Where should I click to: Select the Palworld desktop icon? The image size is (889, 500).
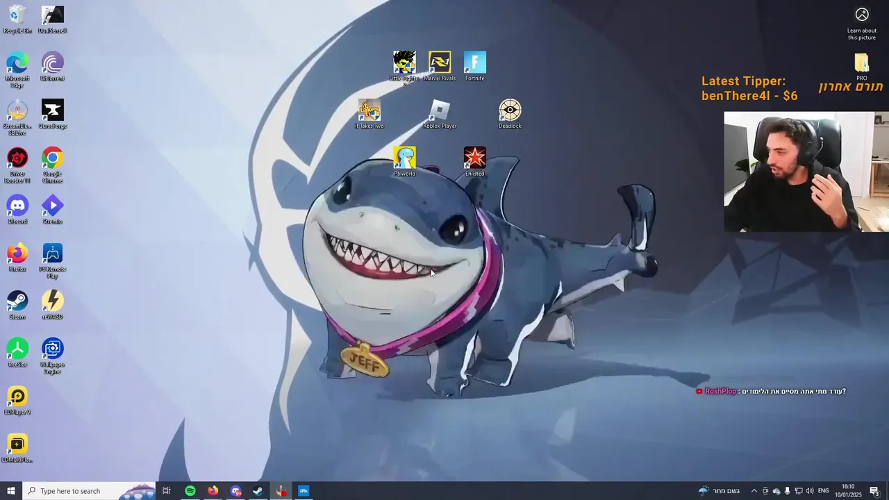pyautogui.click(x=404, y=162)
